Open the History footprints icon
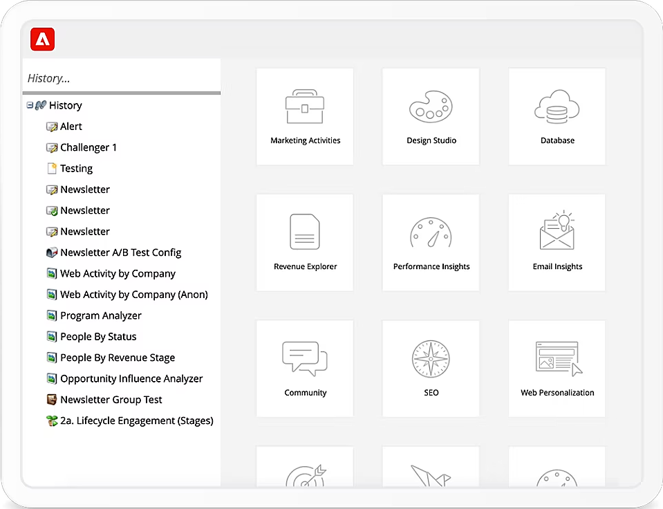 [41, 105]
